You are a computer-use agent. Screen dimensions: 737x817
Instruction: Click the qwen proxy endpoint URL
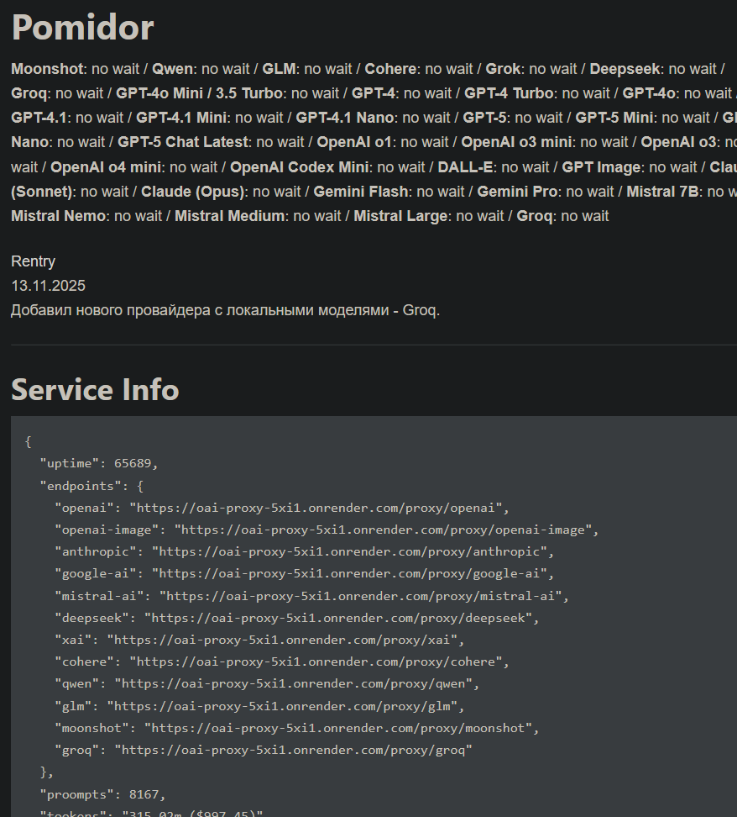coord(294,683)
